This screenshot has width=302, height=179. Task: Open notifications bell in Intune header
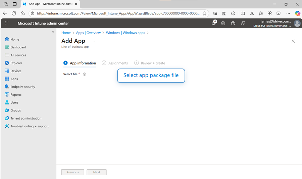coord(213,23)
